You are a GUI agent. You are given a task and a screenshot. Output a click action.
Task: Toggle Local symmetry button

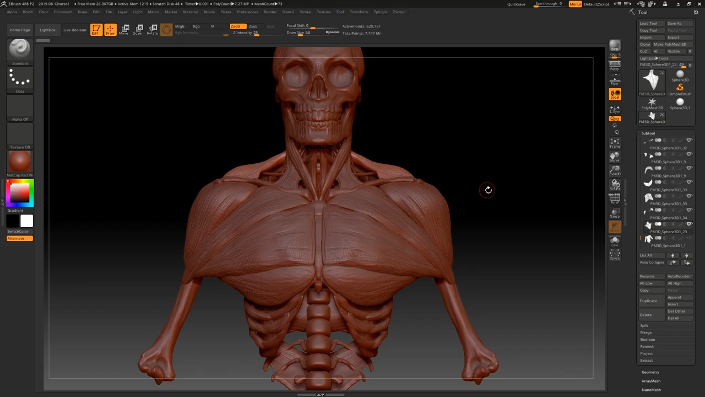tap(615, 94)
